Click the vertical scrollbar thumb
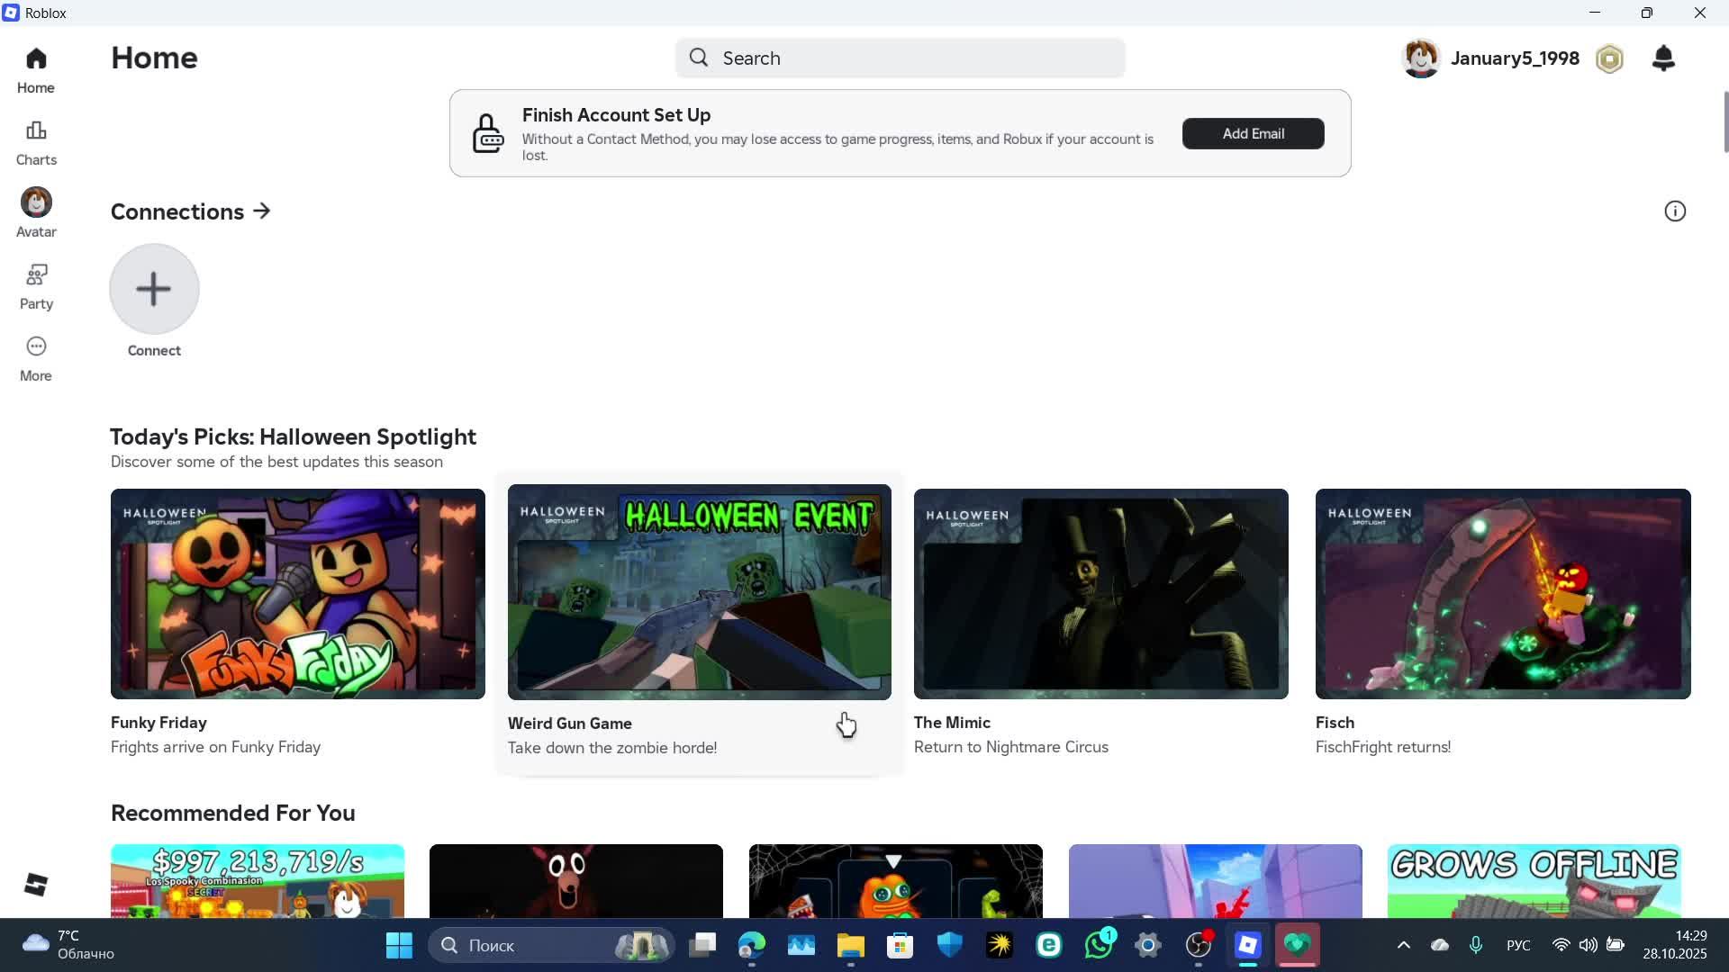The height and width of the screenshot is (972, 1729). click(1725, 121)
